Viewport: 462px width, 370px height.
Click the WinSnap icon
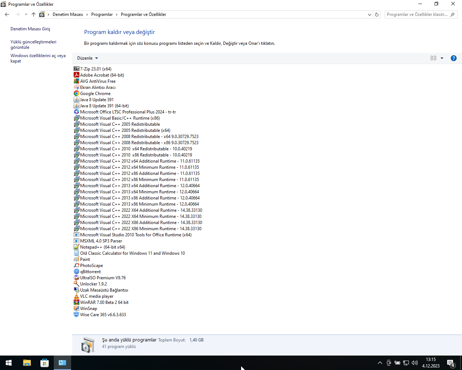point(77,308)
